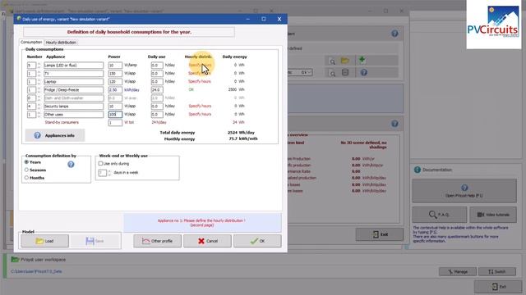Click the help icon beside the Years option
Viewport: 526px width, 295px height.
[x=71, y=164]
